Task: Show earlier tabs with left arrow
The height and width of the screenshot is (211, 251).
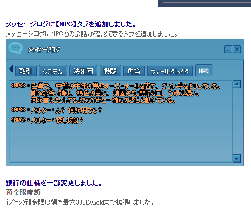Action: [x=11, y=69]
